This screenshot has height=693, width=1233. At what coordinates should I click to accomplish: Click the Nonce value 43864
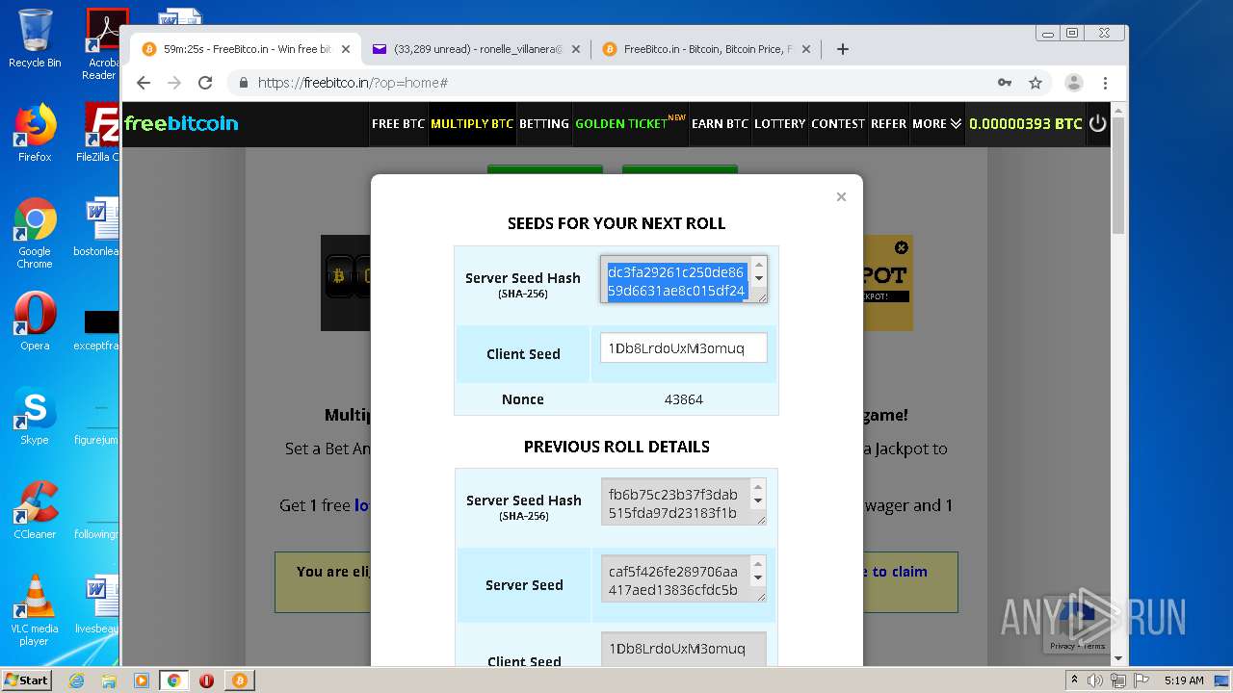coord(684,398)
